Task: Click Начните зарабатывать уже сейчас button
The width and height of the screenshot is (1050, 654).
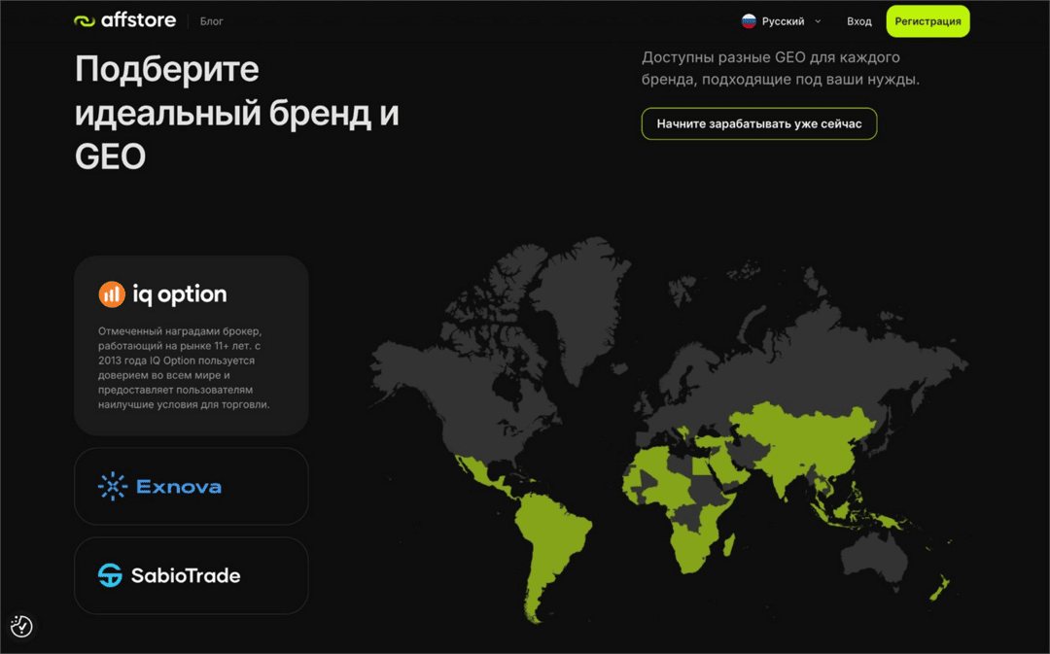Action: pyautogui.click(x=758, y=123)
